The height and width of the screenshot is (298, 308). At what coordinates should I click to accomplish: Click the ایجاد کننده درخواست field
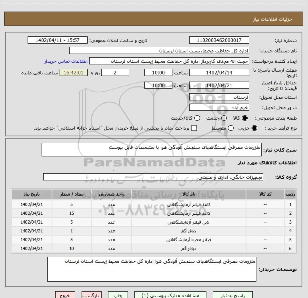point(169,61)
